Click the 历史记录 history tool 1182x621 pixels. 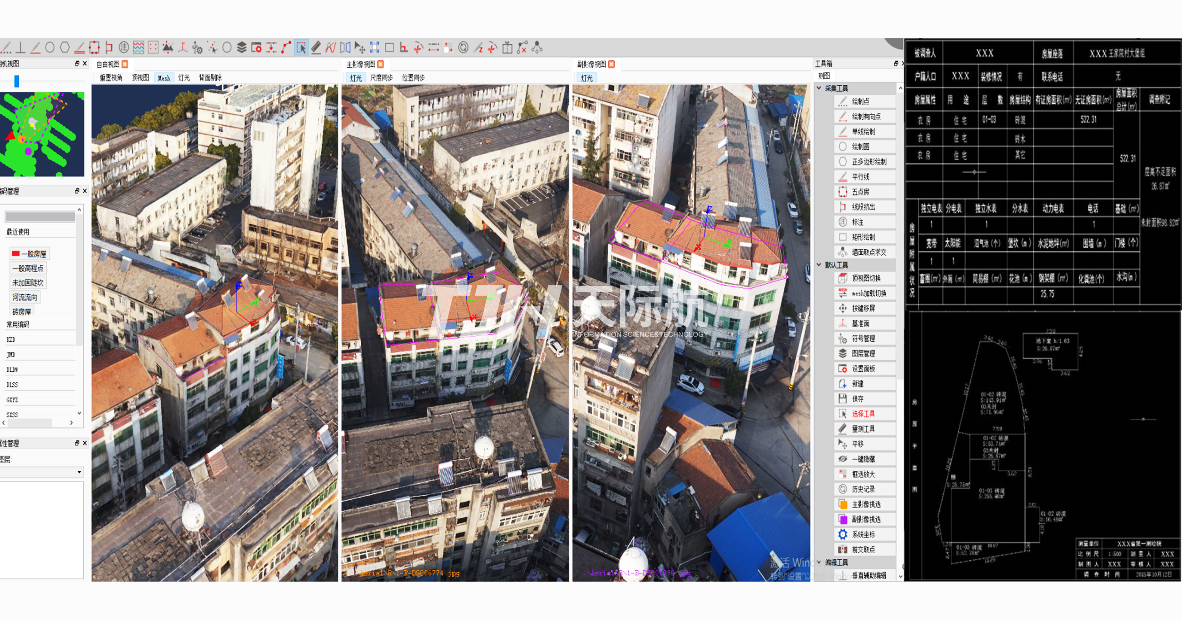(863, 489)
